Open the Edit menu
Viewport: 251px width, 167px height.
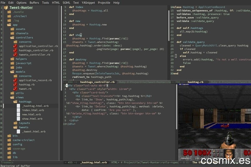[11, 3]
